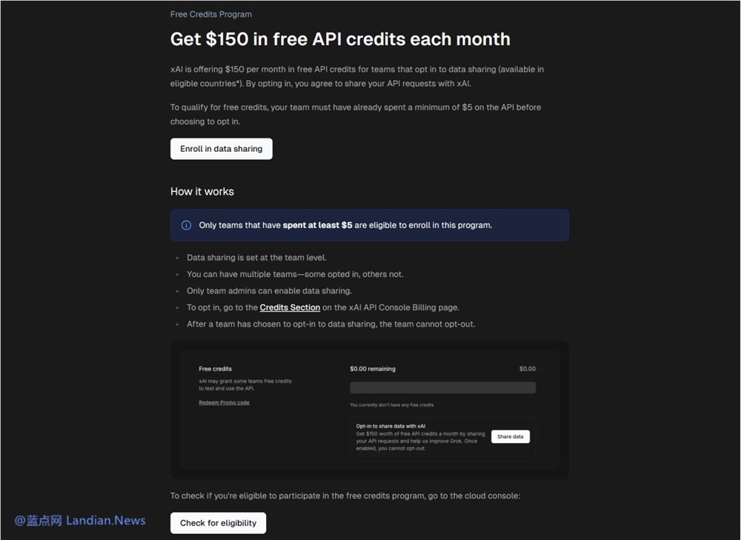Viewport: 741px width, 540px height.
Task: Click the How it works heading
Action: pyautogui.click(x=202, y=192)
